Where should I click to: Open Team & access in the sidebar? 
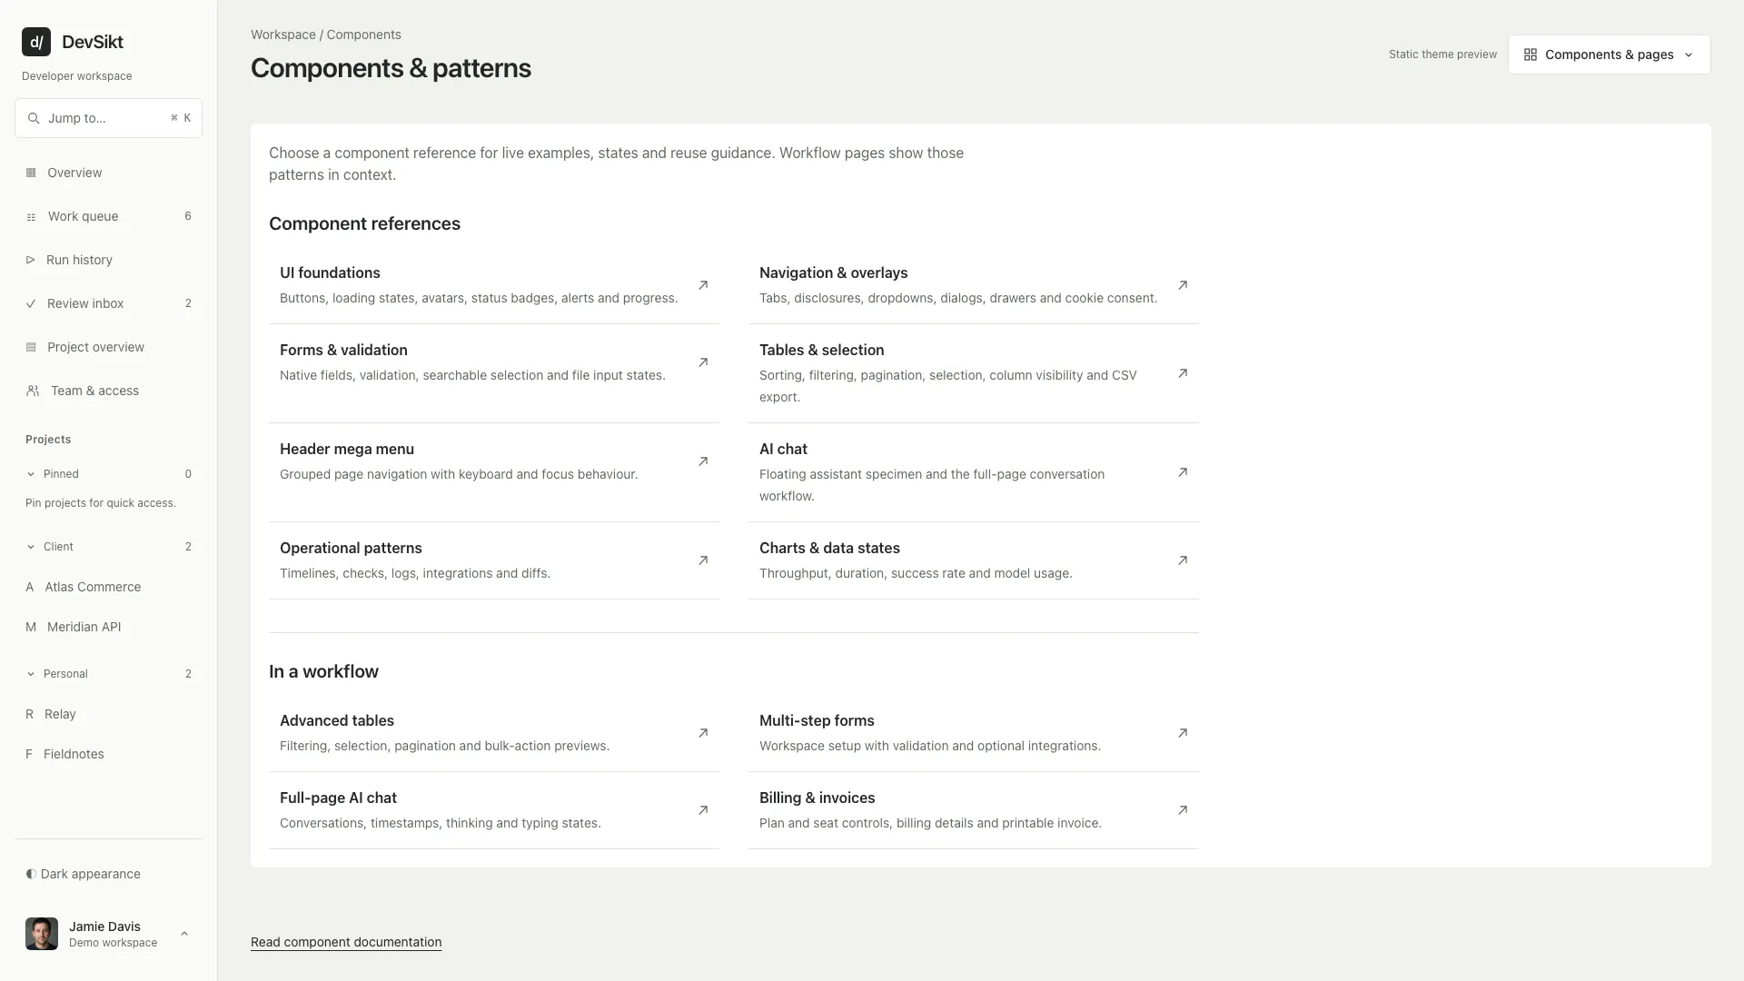click(x=108, y=391)
